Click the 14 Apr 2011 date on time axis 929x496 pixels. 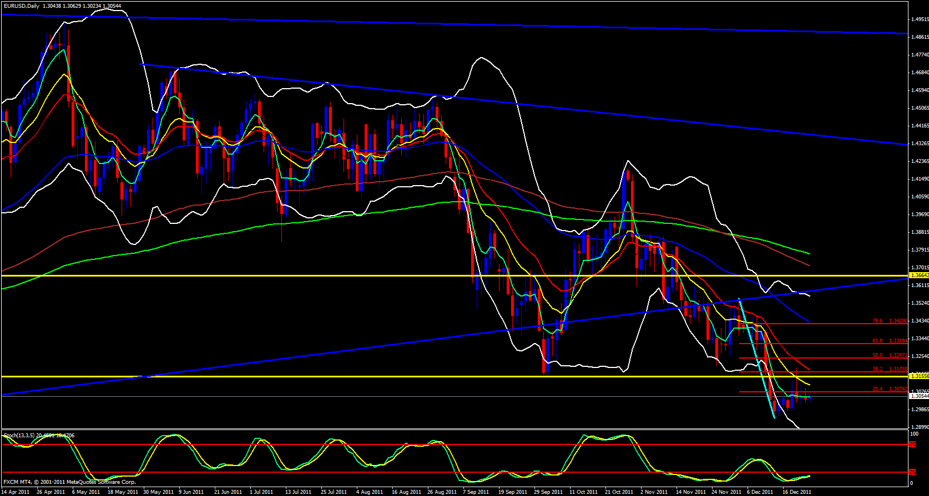16,492
